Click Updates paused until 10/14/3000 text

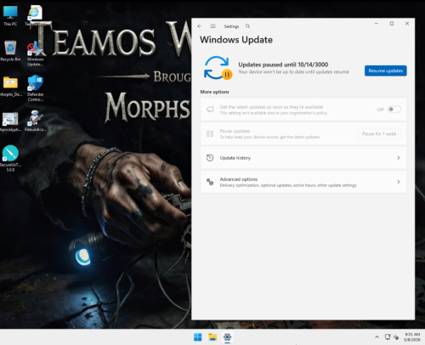point(283,65)
